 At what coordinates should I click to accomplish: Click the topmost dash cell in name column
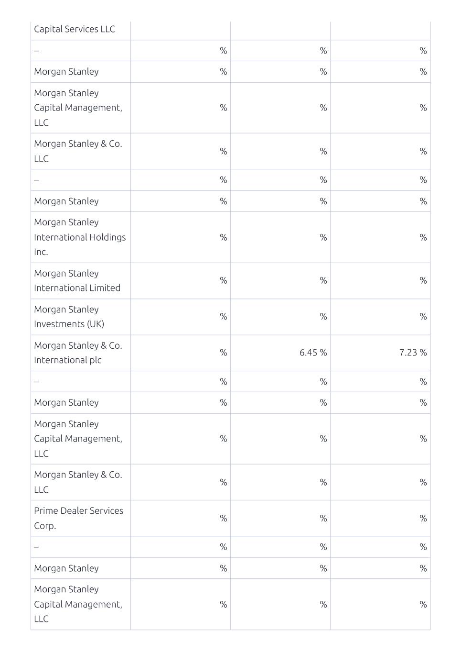(x=80, y=50)
